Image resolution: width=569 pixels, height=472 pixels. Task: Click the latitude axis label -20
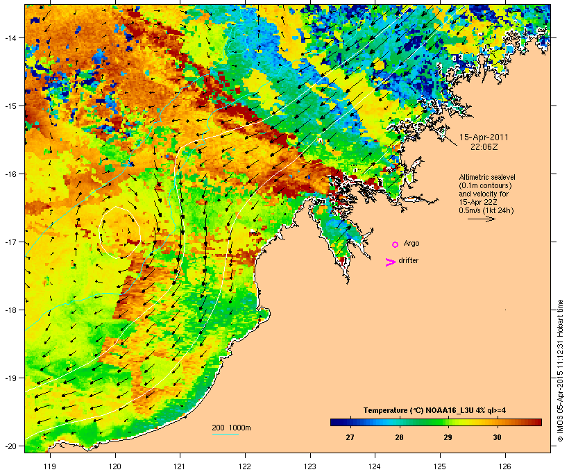(10, 446)
